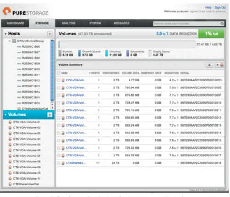230x197 pixels.
Task: Sort by PROVISIONED column header
Action: [111, 73]
